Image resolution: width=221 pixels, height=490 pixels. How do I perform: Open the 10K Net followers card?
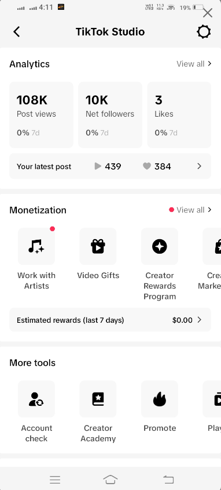coord(110,115)
